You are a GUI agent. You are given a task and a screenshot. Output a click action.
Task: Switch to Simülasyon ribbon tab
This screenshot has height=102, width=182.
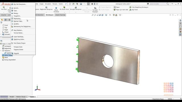click(x=50, y=15)
